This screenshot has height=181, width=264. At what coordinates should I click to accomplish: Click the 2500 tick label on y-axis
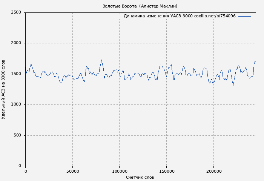(16, 12)
